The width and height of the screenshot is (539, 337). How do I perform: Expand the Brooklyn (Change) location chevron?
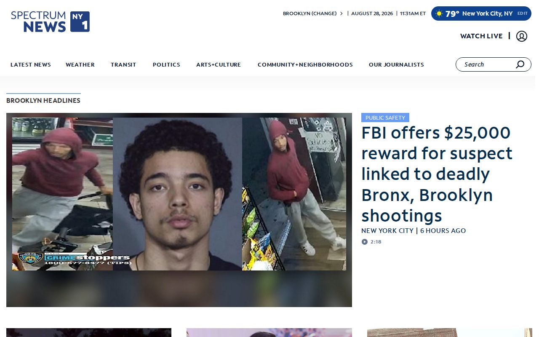tap(342, 13)
